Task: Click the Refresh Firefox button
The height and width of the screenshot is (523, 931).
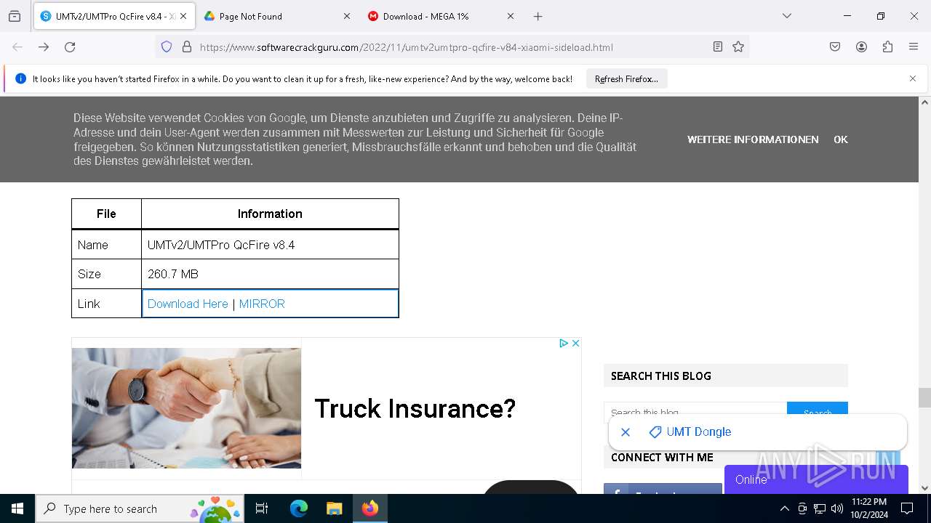Action: [x=626, y=79]
